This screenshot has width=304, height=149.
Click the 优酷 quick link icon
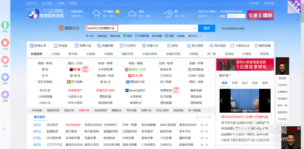pyautogui.click(x=166, y=36)
